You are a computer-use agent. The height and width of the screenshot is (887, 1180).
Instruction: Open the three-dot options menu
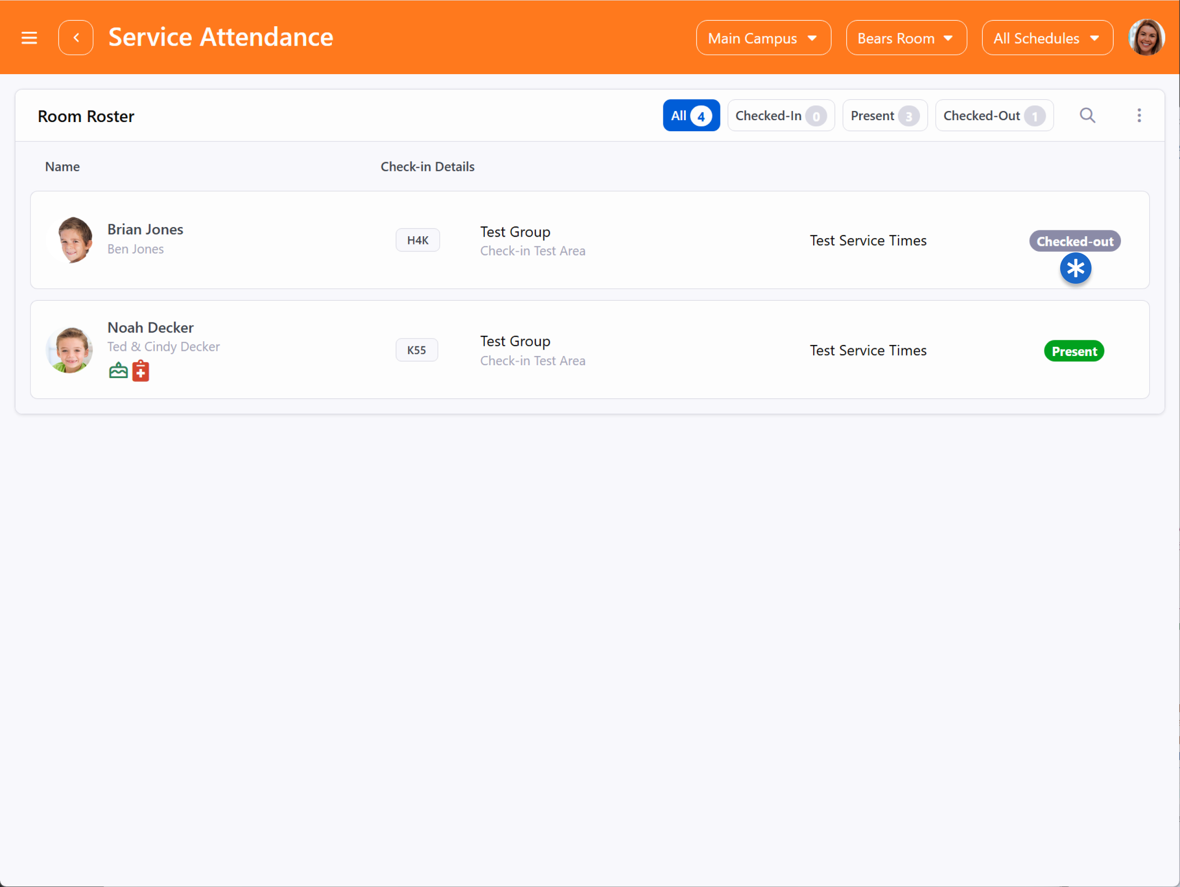[x=1139, y=116]
